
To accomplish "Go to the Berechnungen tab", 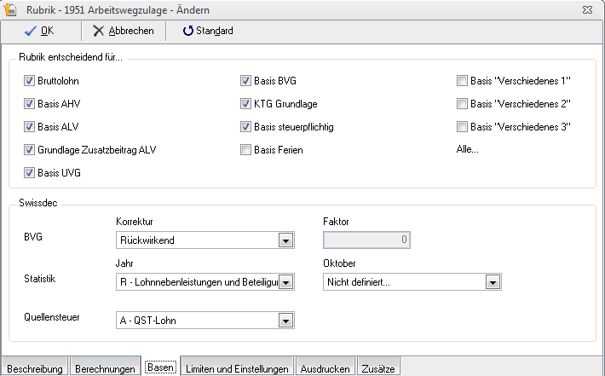I will point(105,368).
